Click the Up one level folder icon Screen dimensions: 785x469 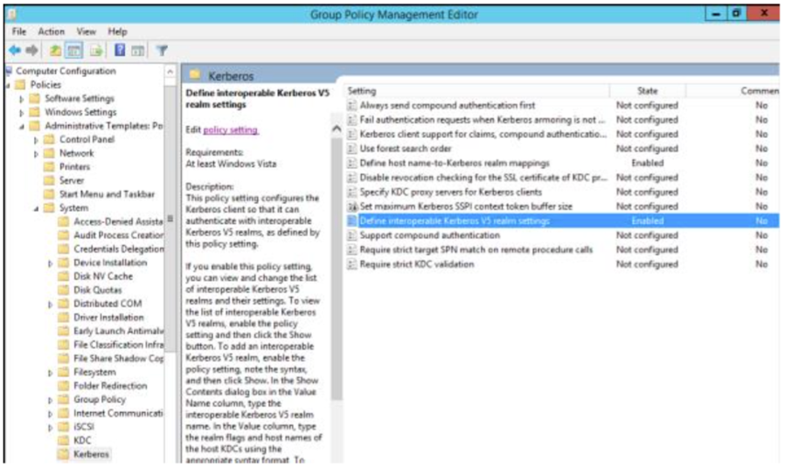tap(55, 50)
